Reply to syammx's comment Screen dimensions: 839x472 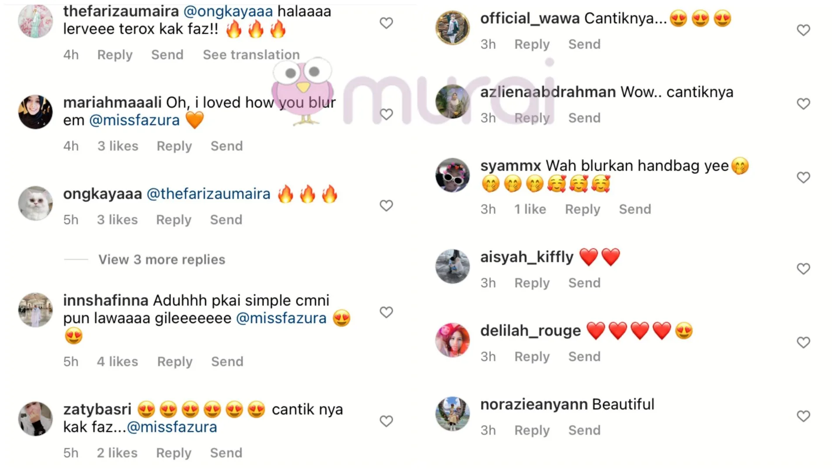pos(582,209)
